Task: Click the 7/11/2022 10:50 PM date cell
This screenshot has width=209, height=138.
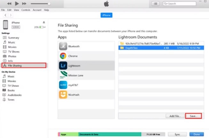Action: point(189,48)
